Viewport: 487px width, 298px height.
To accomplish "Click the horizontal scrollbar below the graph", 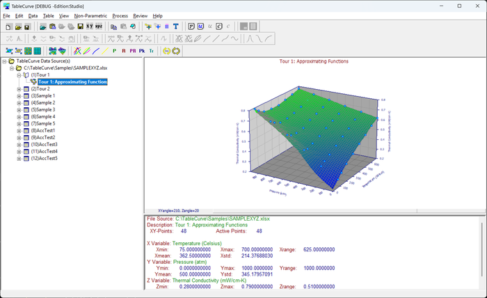I will point(314,211).
